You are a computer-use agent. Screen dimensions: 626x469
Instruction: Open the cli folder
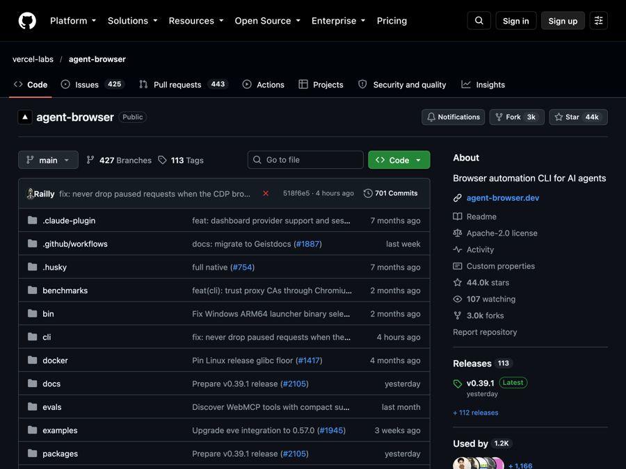[x=47, y=337]
